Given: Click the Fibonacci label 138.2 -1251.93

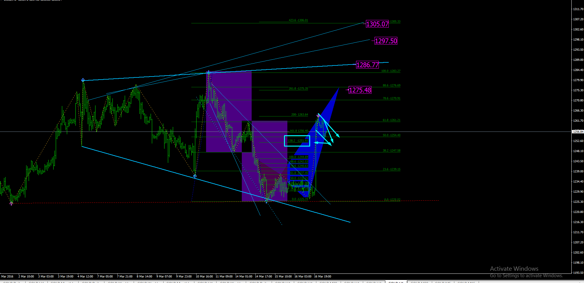Looking at the screenshot, I should click(298, 141).
